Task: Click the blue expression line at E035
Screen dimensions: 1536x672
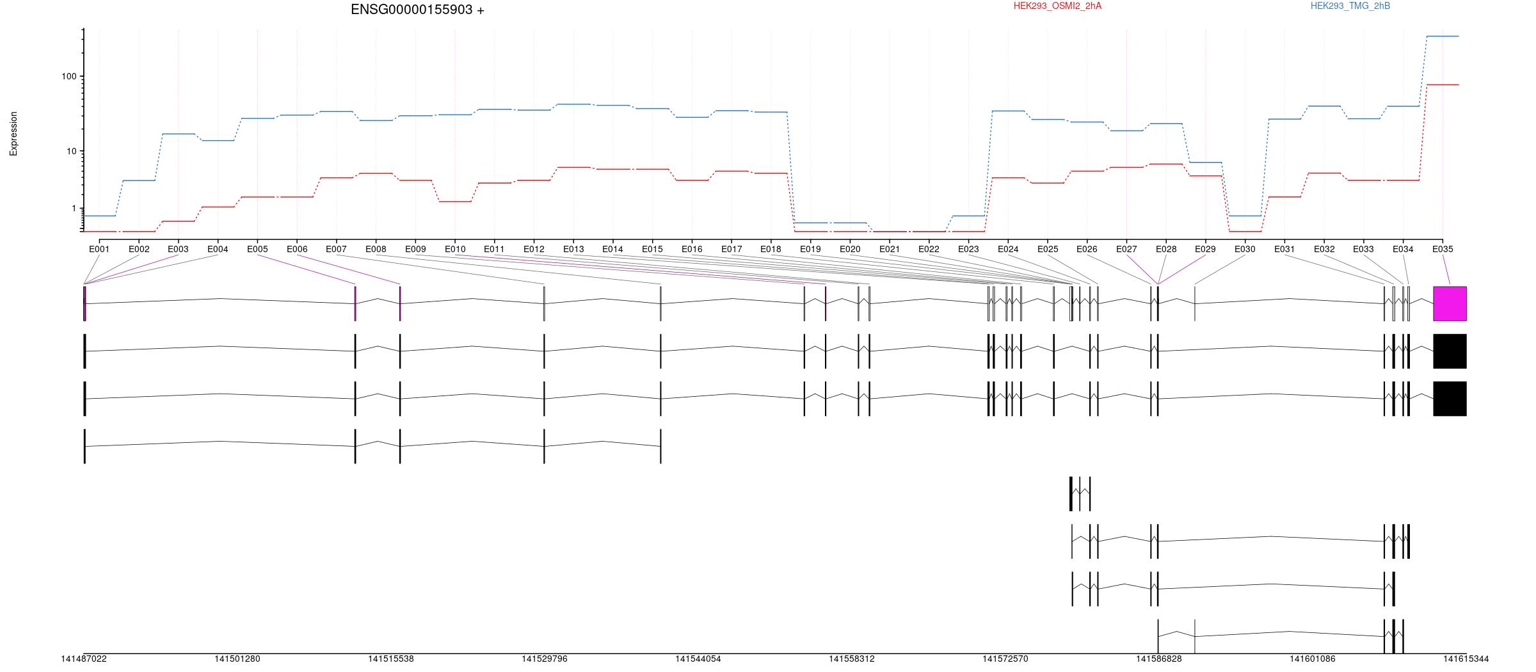Action: coord(1443,36)
